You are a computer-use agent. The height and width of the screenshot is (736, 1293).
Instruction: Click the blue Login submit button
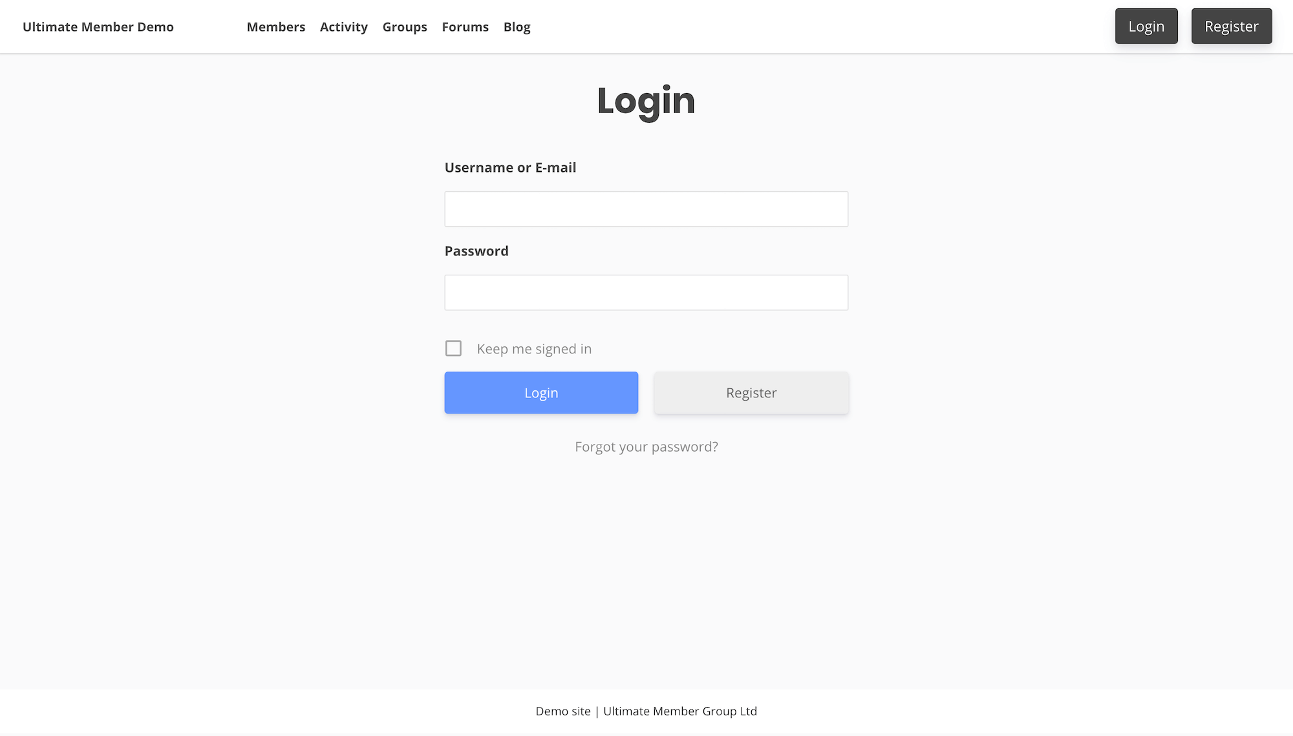pos(542,392)
